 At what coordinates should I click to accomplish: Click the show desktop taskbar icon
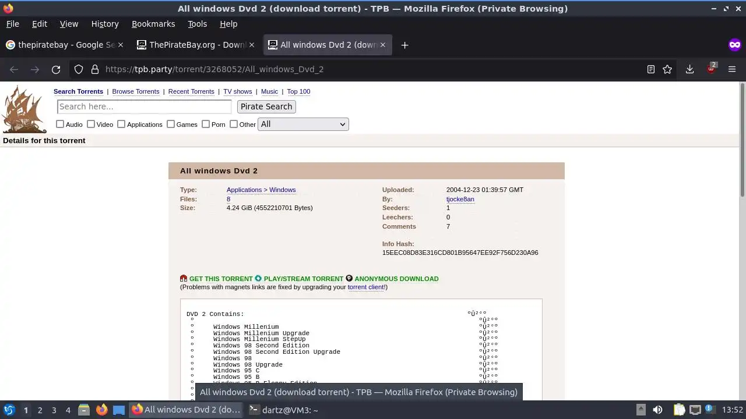[x=119, y=410]
